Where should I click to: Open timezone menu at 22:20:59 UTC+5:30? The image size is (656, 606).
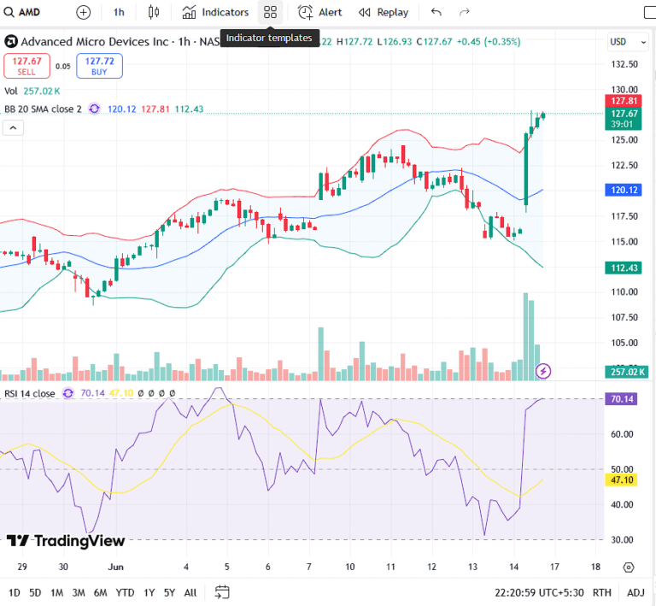click(x=539, y=592)
